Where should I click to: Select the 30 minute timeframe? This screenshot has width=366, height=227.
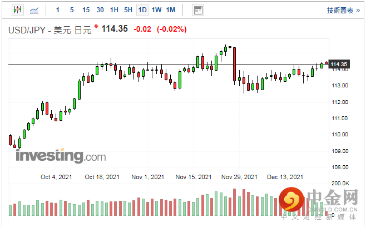point(100,10)
